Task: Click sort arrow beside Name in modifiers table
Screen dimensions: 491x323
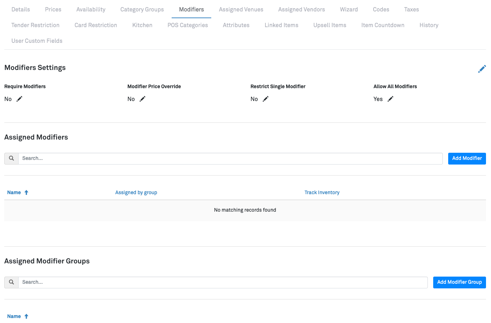Action: point(26,192)
